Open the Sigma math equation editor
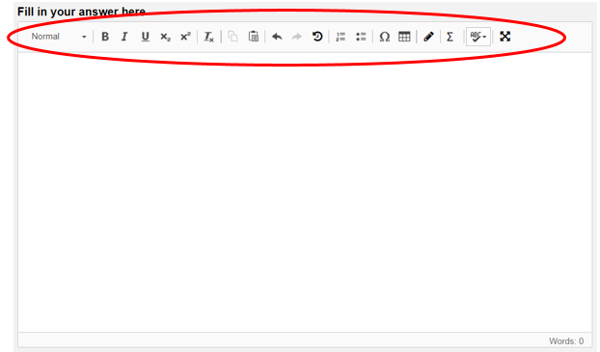This screenshot has width=600, height=352. (x=450, y=37)
